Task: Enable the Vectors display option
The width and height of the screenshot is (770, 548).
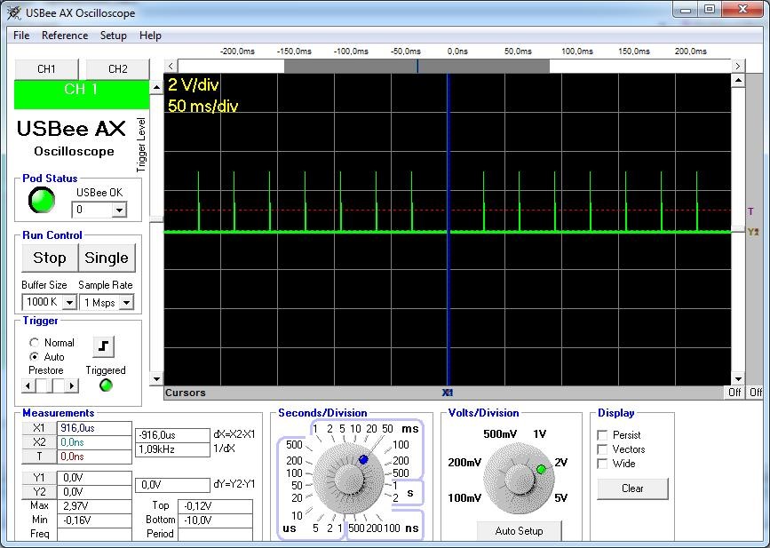Action: click(603, 449)
